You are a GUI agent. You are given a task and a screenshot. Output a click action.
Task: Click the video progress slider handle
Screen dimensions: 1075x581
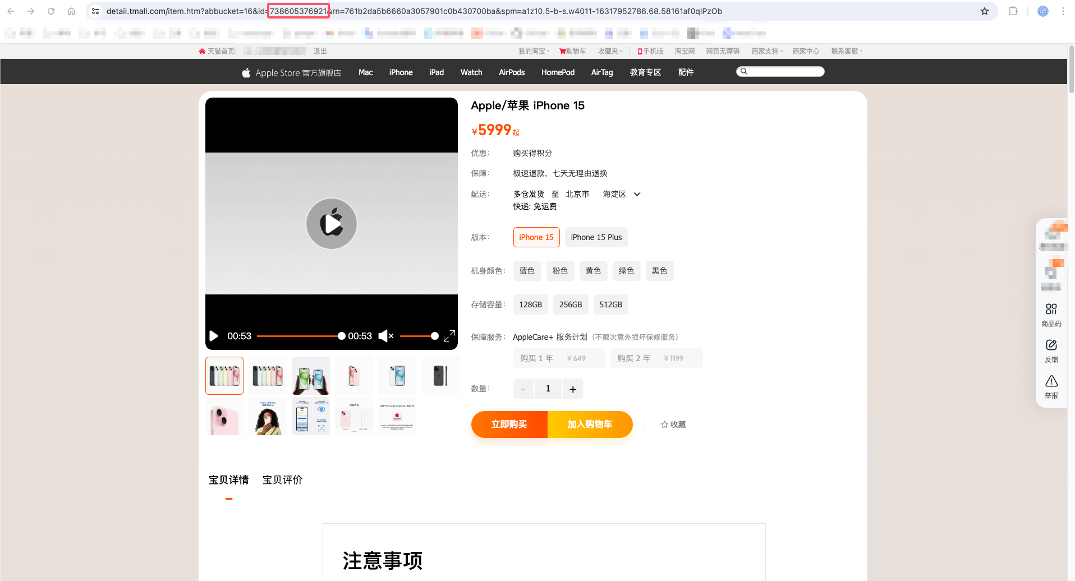click(x=342, y=336)
